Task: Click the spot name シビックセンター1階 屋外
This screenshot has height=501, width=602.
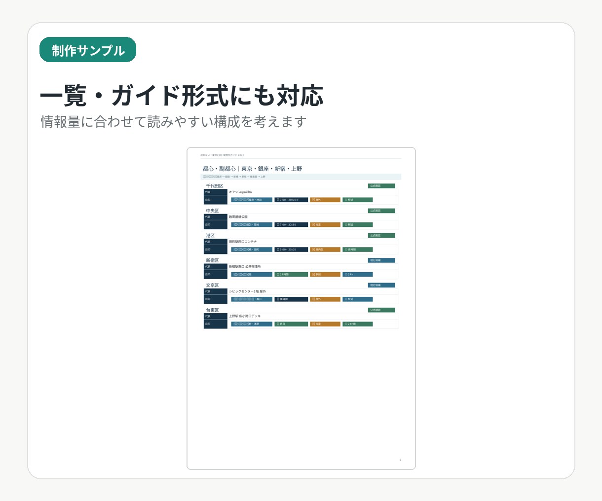Action: pyautogui.click(x=247, y=291)
